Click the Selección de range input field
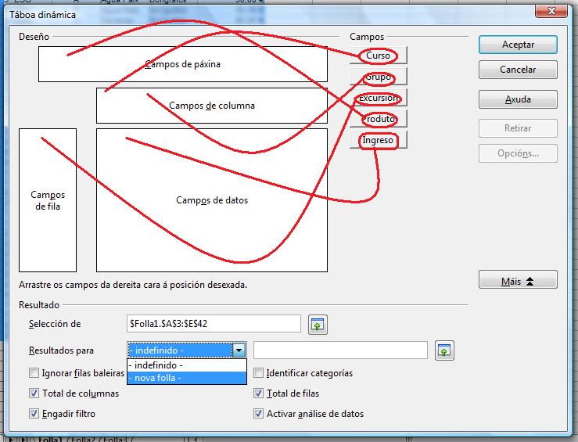This screenshot has width=578, height=442. click(213, 323)
